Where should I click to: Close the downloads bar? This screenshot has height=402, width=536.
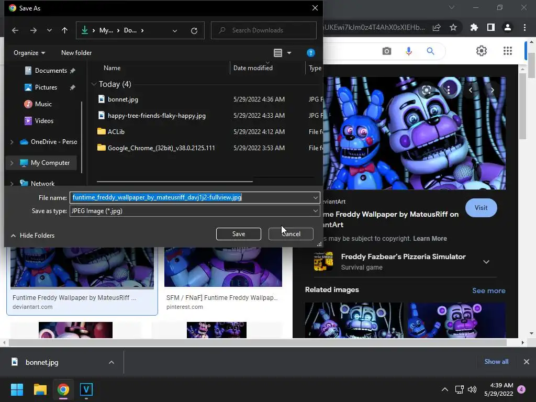click(527, 362)
